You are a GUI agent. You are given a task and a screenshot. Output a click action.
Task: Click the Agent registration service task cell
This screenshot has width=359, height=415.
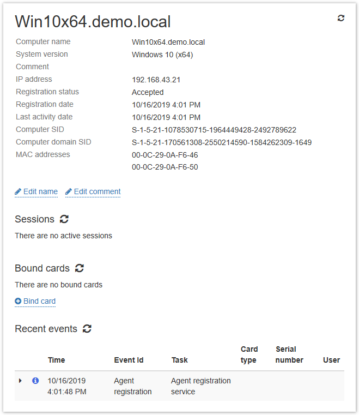pos(200,386)
